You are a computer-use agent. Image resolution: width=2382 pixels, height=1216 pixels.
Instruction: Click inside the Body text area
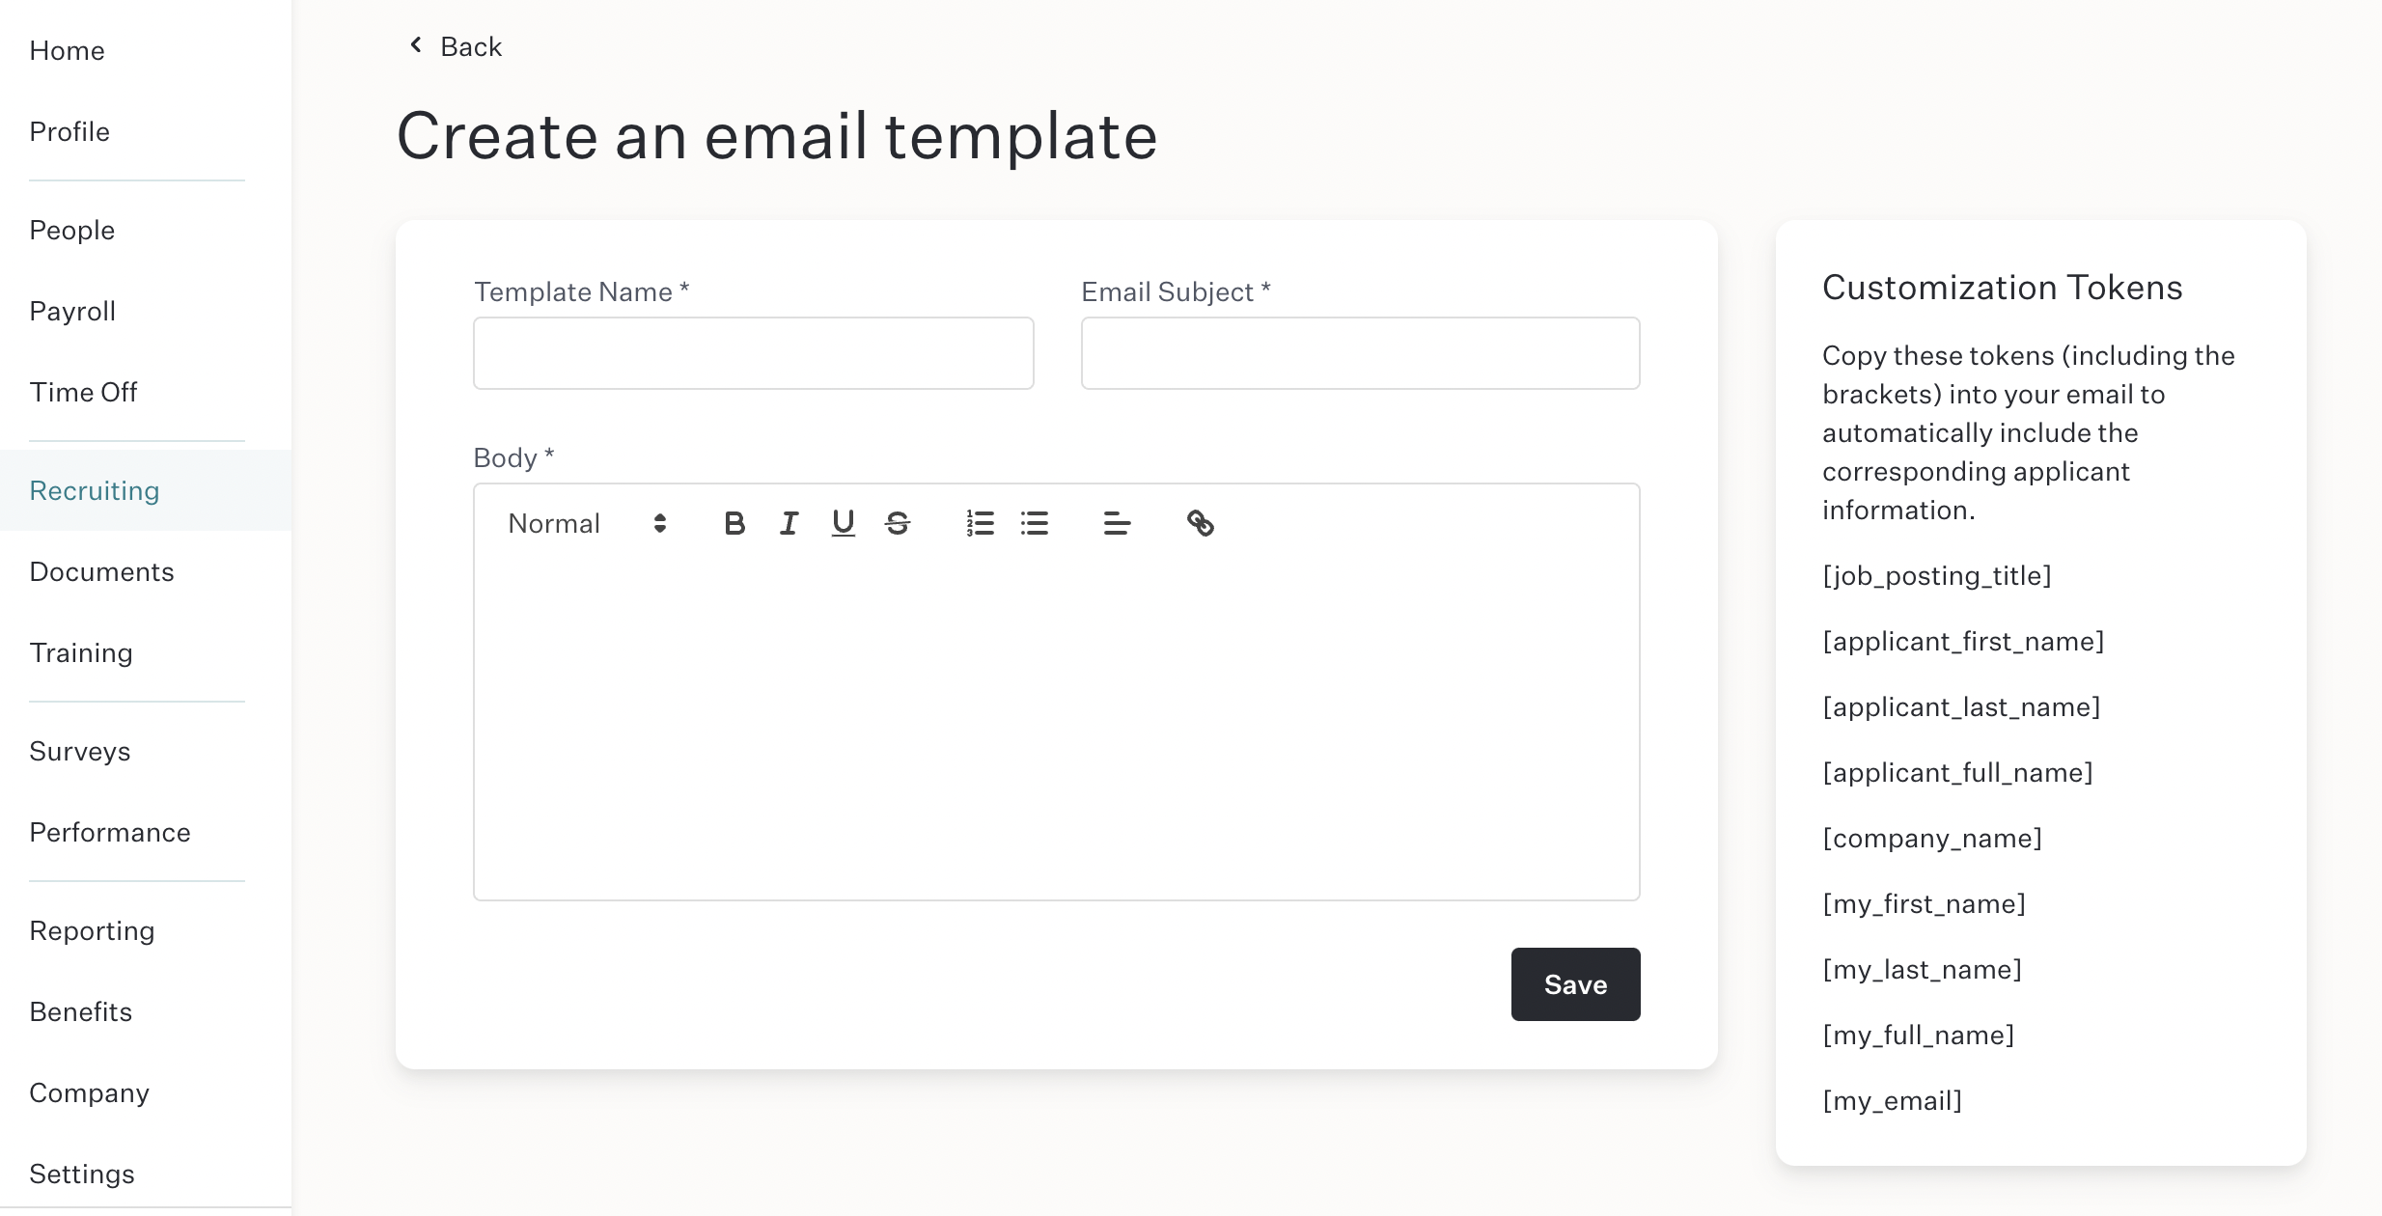(x=1056, y=732)
